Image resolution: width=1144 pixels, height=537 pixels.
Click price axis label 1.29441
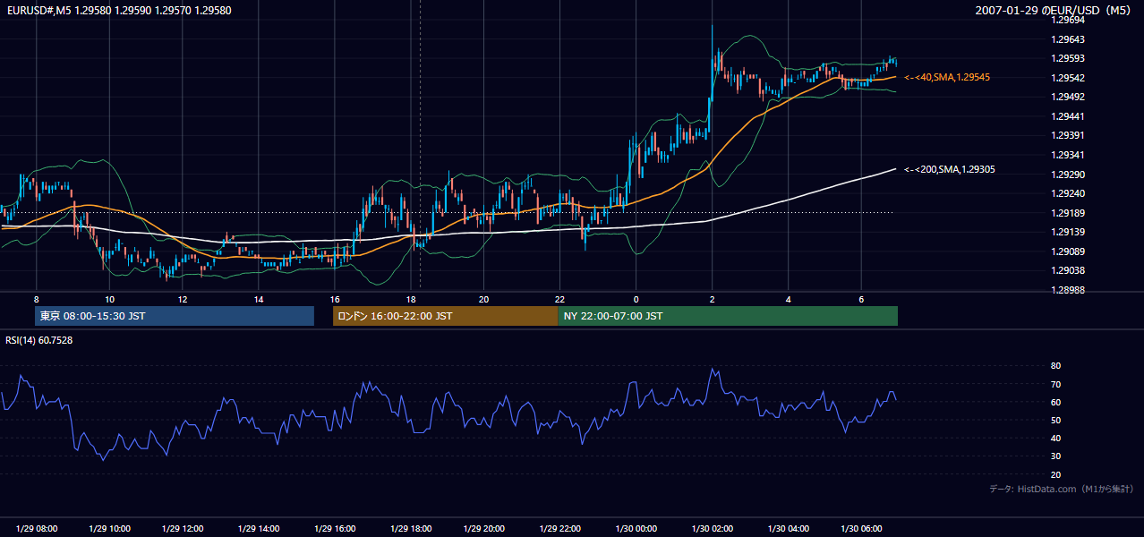click(1069, 116)
